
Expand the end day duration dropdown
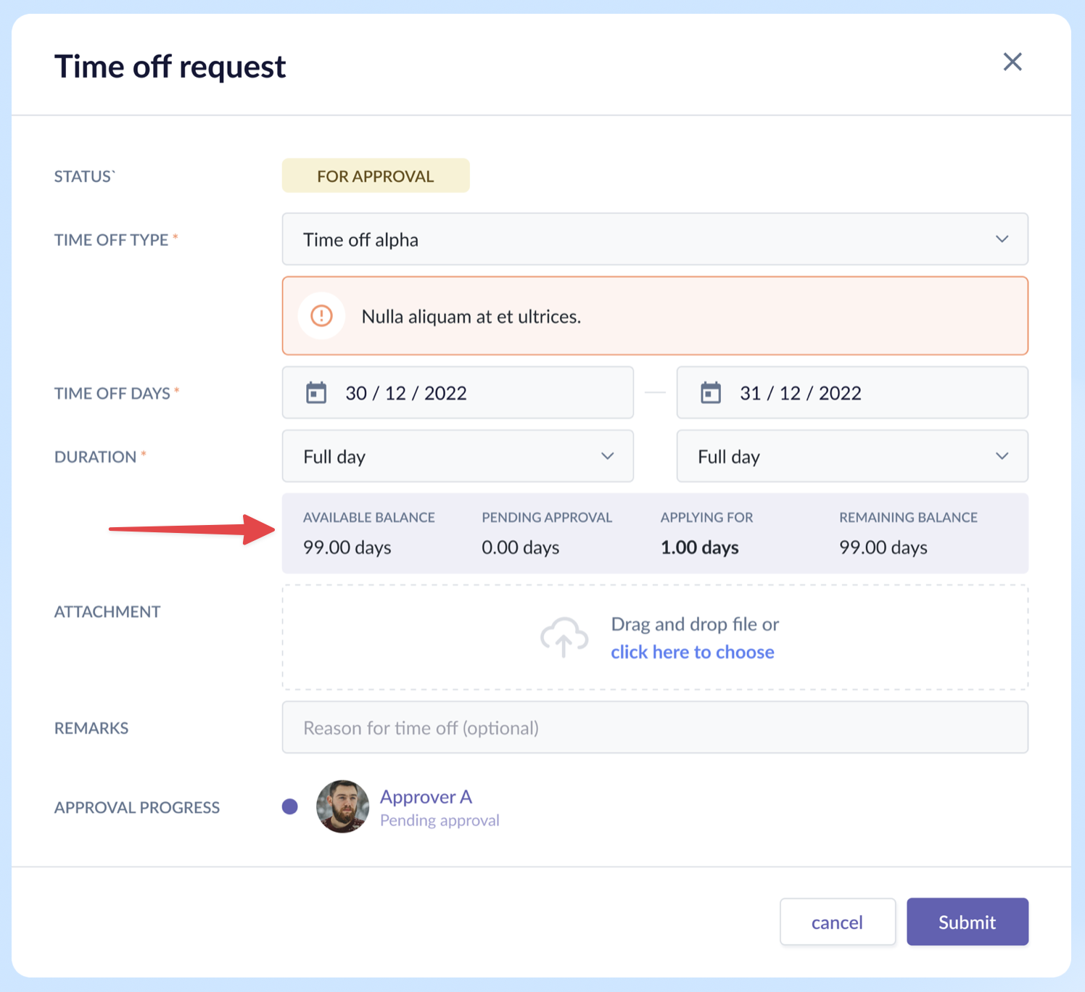pyautogui.click(x=851, y=456)
